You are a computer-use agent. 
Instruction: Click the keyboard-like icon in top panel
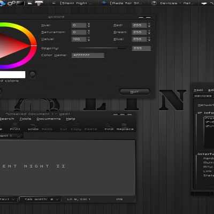pos(39,3)
